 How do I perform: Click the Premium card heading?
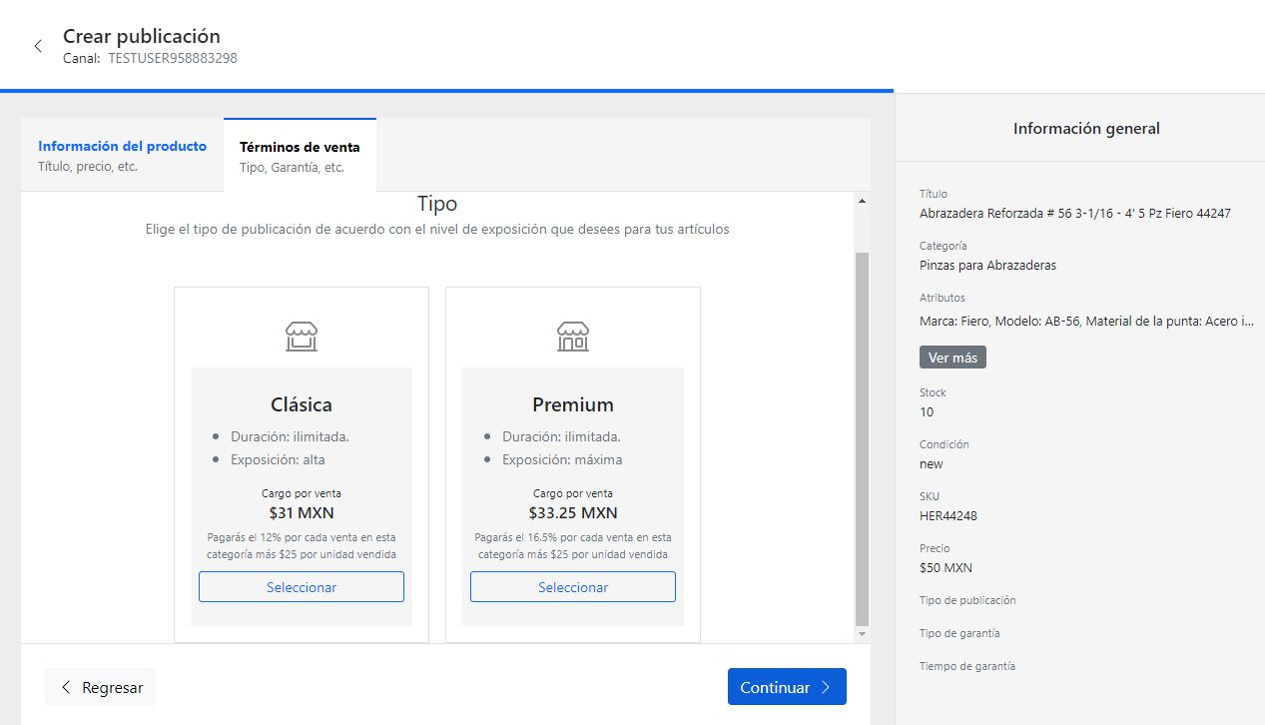coord(573,404)
